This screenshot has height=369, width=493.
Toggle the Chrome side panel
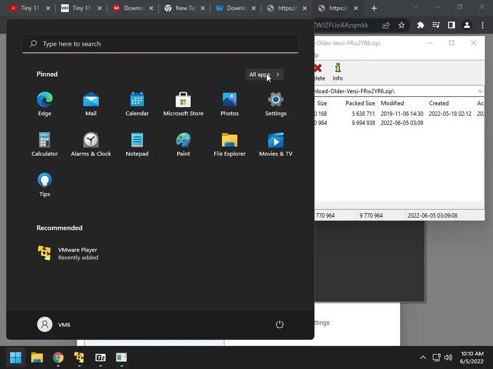[x=452, y=25]
